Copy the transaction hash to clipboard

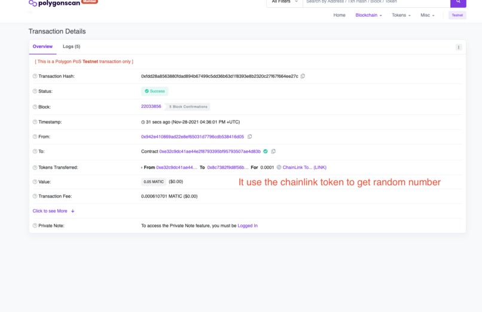[x=303, y=76]
